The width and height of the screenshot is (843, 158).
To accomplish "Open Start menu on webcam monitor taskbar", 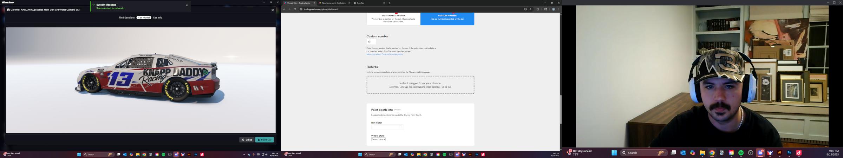I will pos(614,153).
